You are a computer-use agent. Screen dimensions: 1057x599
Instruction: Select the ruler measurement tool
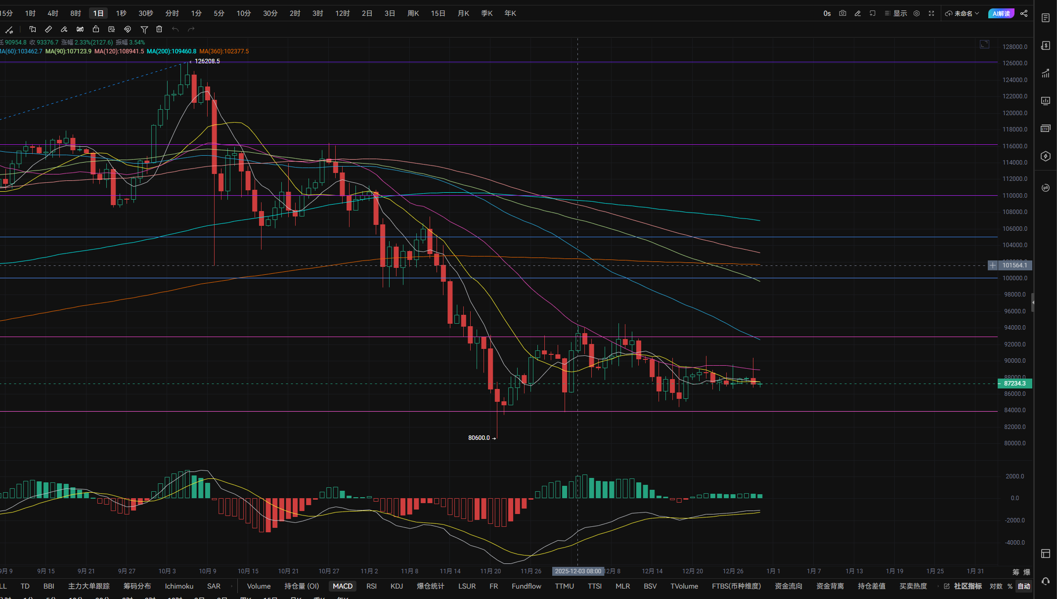(x=48, y=29)
